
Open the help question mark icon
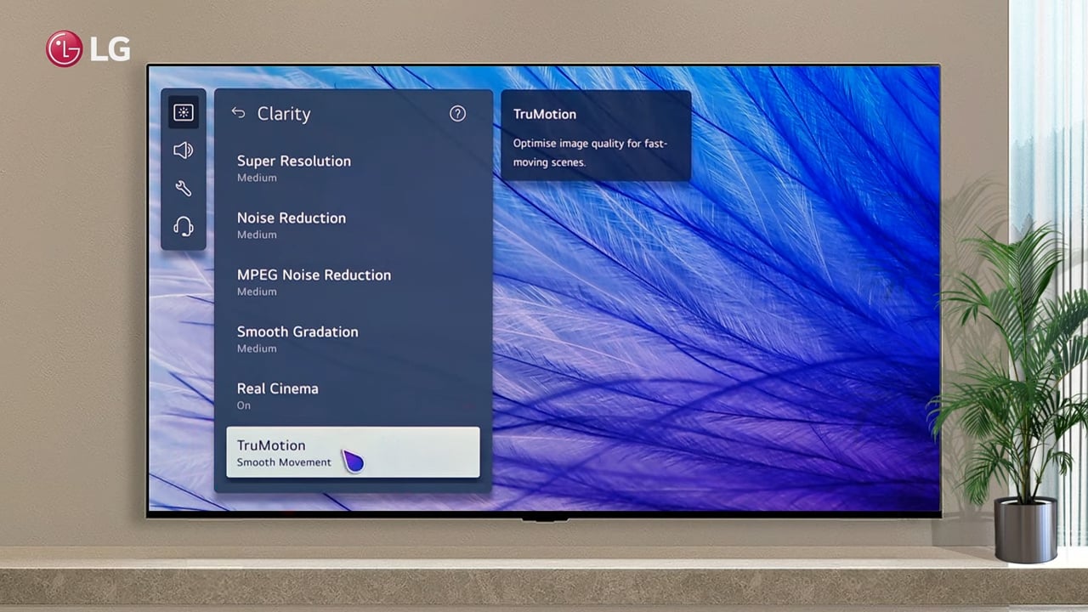(457, 113)
